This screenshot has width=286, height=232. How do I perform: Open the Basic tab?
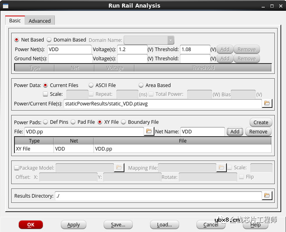point(15,20)
